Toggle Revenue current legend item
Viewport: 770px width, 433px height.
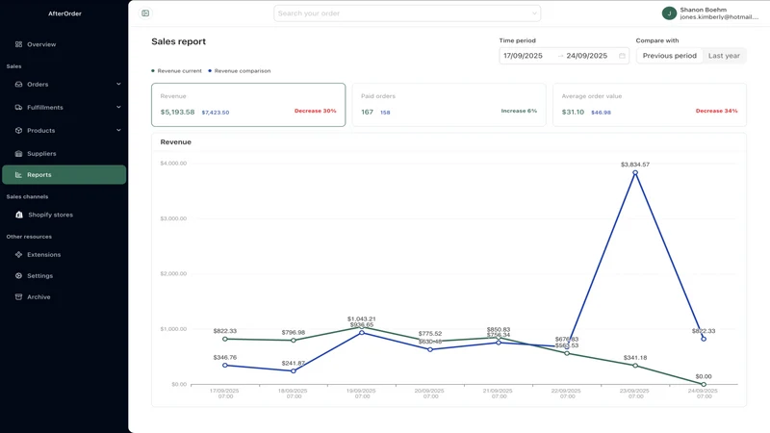[x=177, y=70]
